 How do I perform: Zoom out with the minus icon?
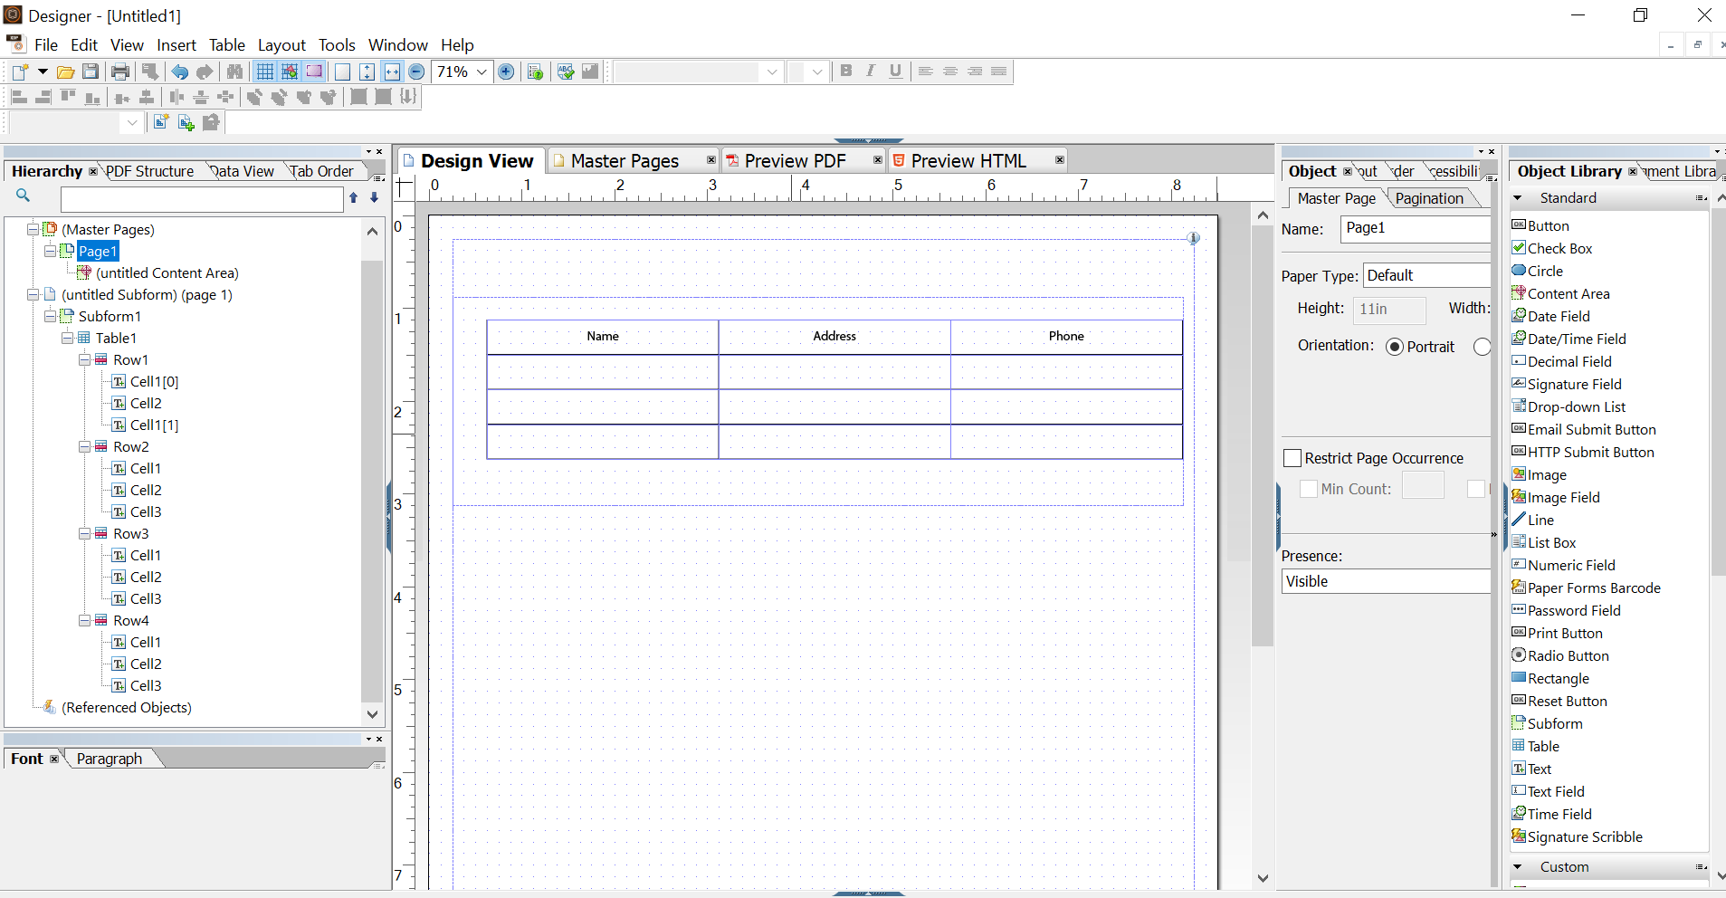[416, 72]
